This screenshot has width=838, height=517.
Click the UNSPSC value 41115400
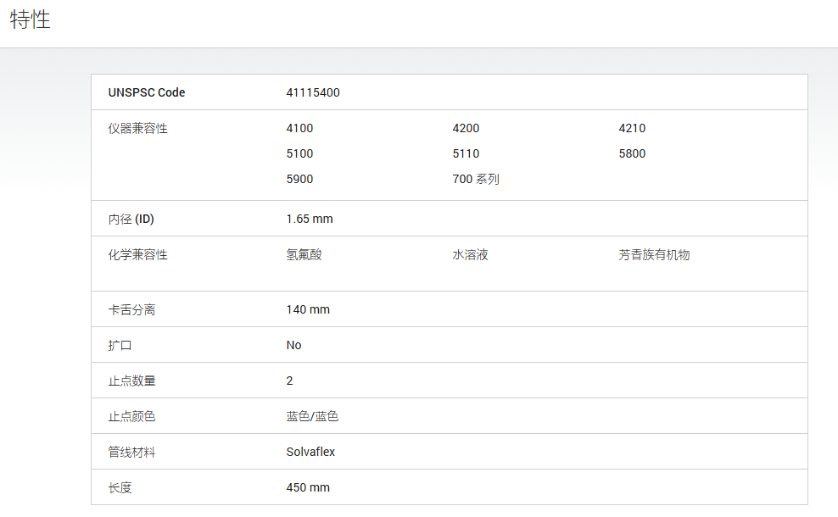click(x=313, y=92)
